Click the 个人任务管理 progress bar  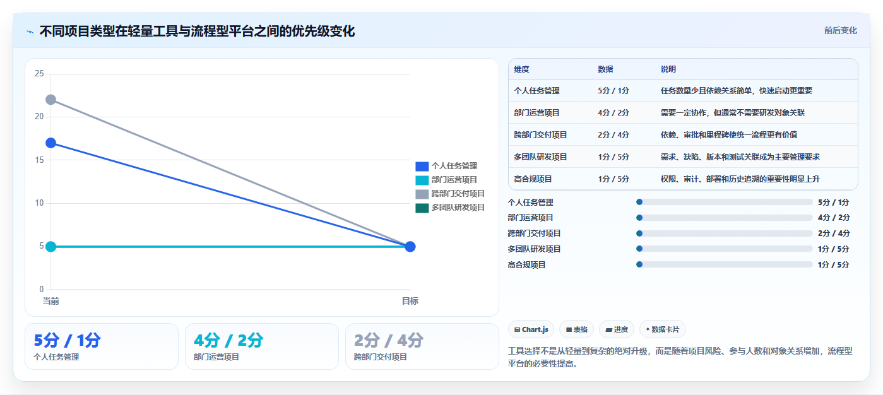(x=725, y=202)
